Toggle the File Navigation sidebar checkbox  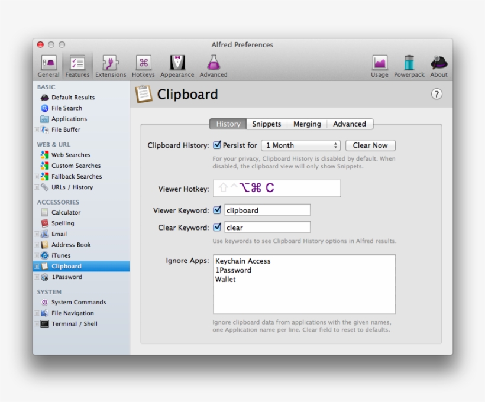pos(37,313)
